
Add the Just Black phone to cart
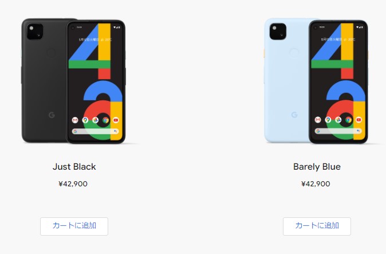74,226
